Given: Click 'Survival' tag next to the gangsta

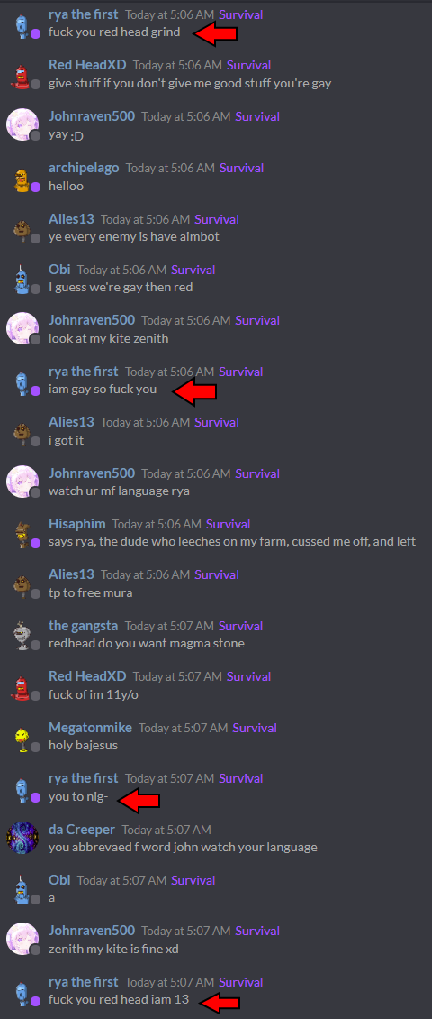Looking at the screenshot, I should [x=240, y=626].
